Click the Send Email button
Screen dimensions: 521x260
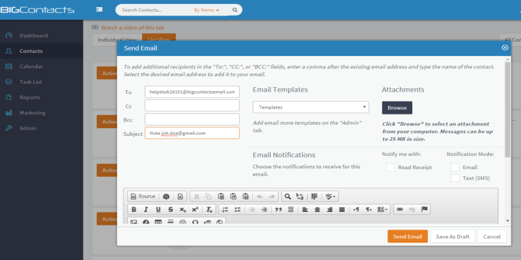pos(407,237)
